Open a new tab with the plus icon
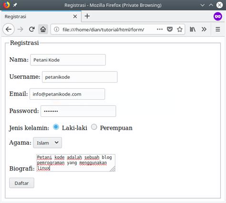 click(87, 16)
